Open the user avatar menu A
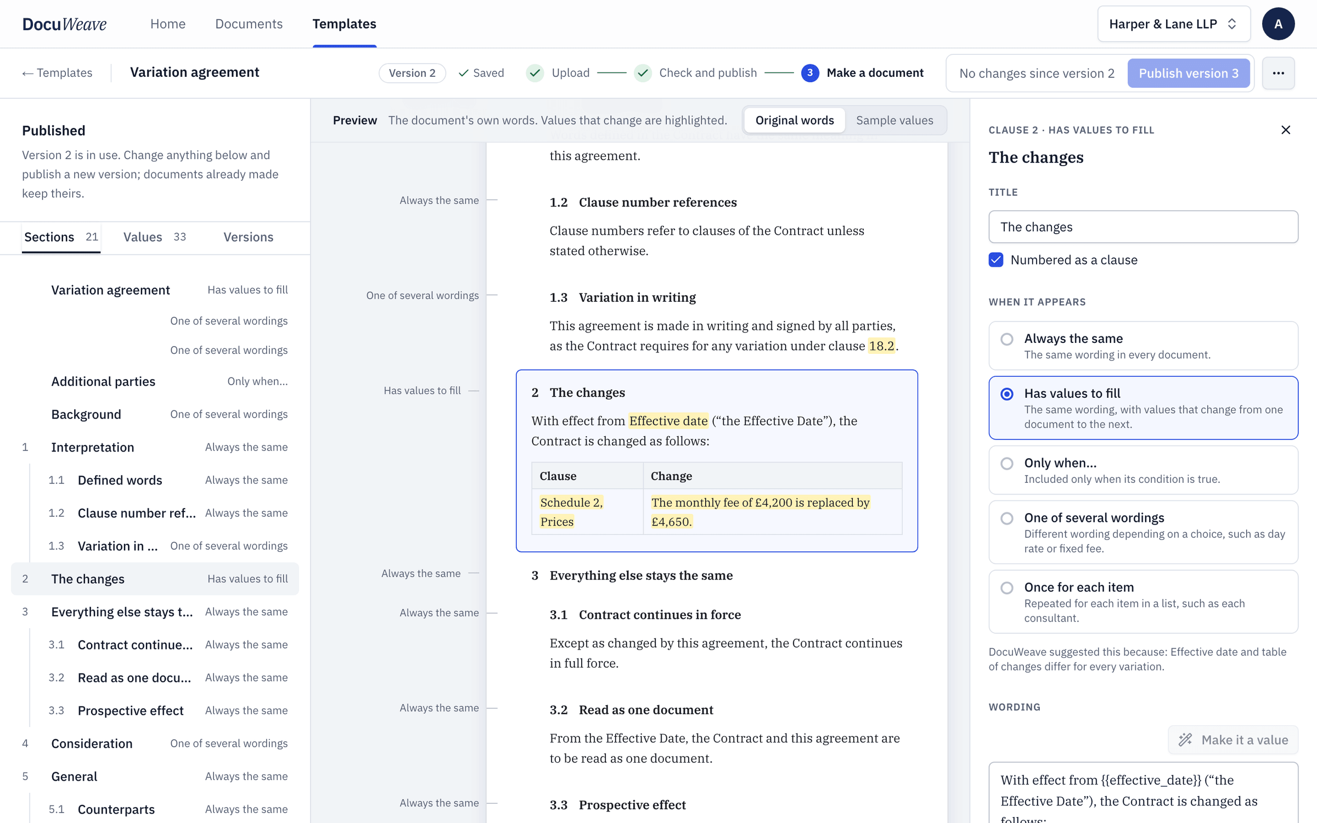The width and height of the screenshot is (1317, 823). (1278, 24)
